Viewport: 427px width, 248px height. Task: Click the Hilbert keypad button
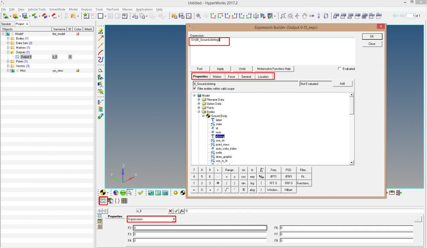(288, 190)
